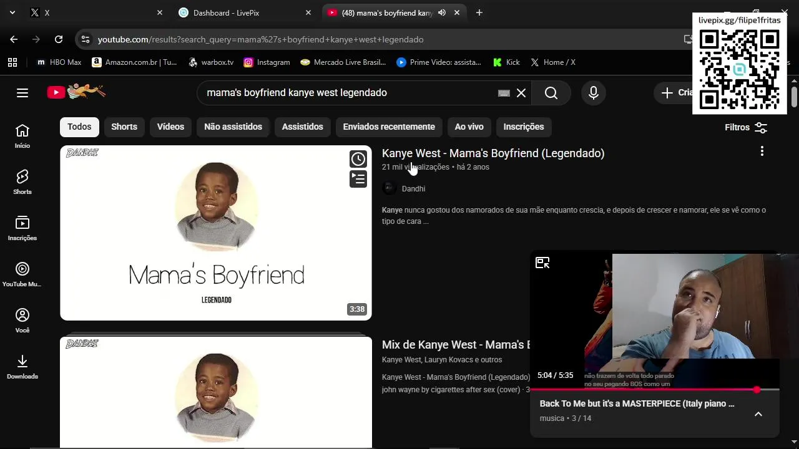Select the Shorts filter chip
Screen dimensions: 799x449
[124, 127]
